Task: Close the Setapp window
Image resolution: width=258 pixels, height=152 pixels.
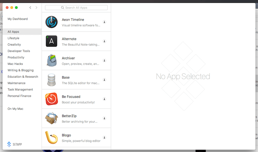Action: coord(7,7)
